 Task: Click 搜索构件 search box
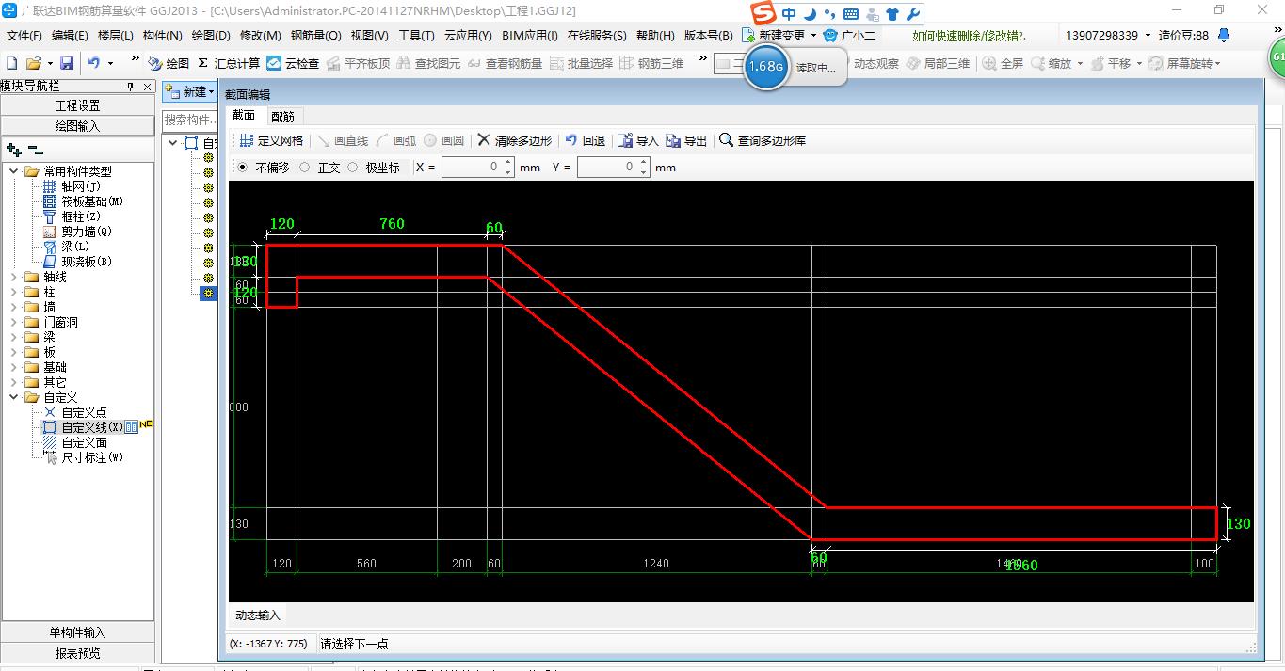191,120
